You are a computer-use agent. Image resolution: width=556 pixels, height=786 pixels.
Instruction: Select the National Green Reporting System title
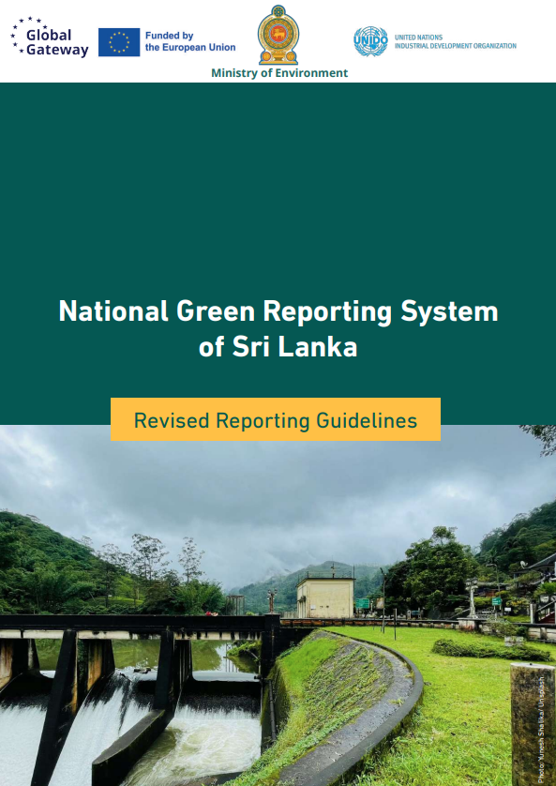[278, 311]
